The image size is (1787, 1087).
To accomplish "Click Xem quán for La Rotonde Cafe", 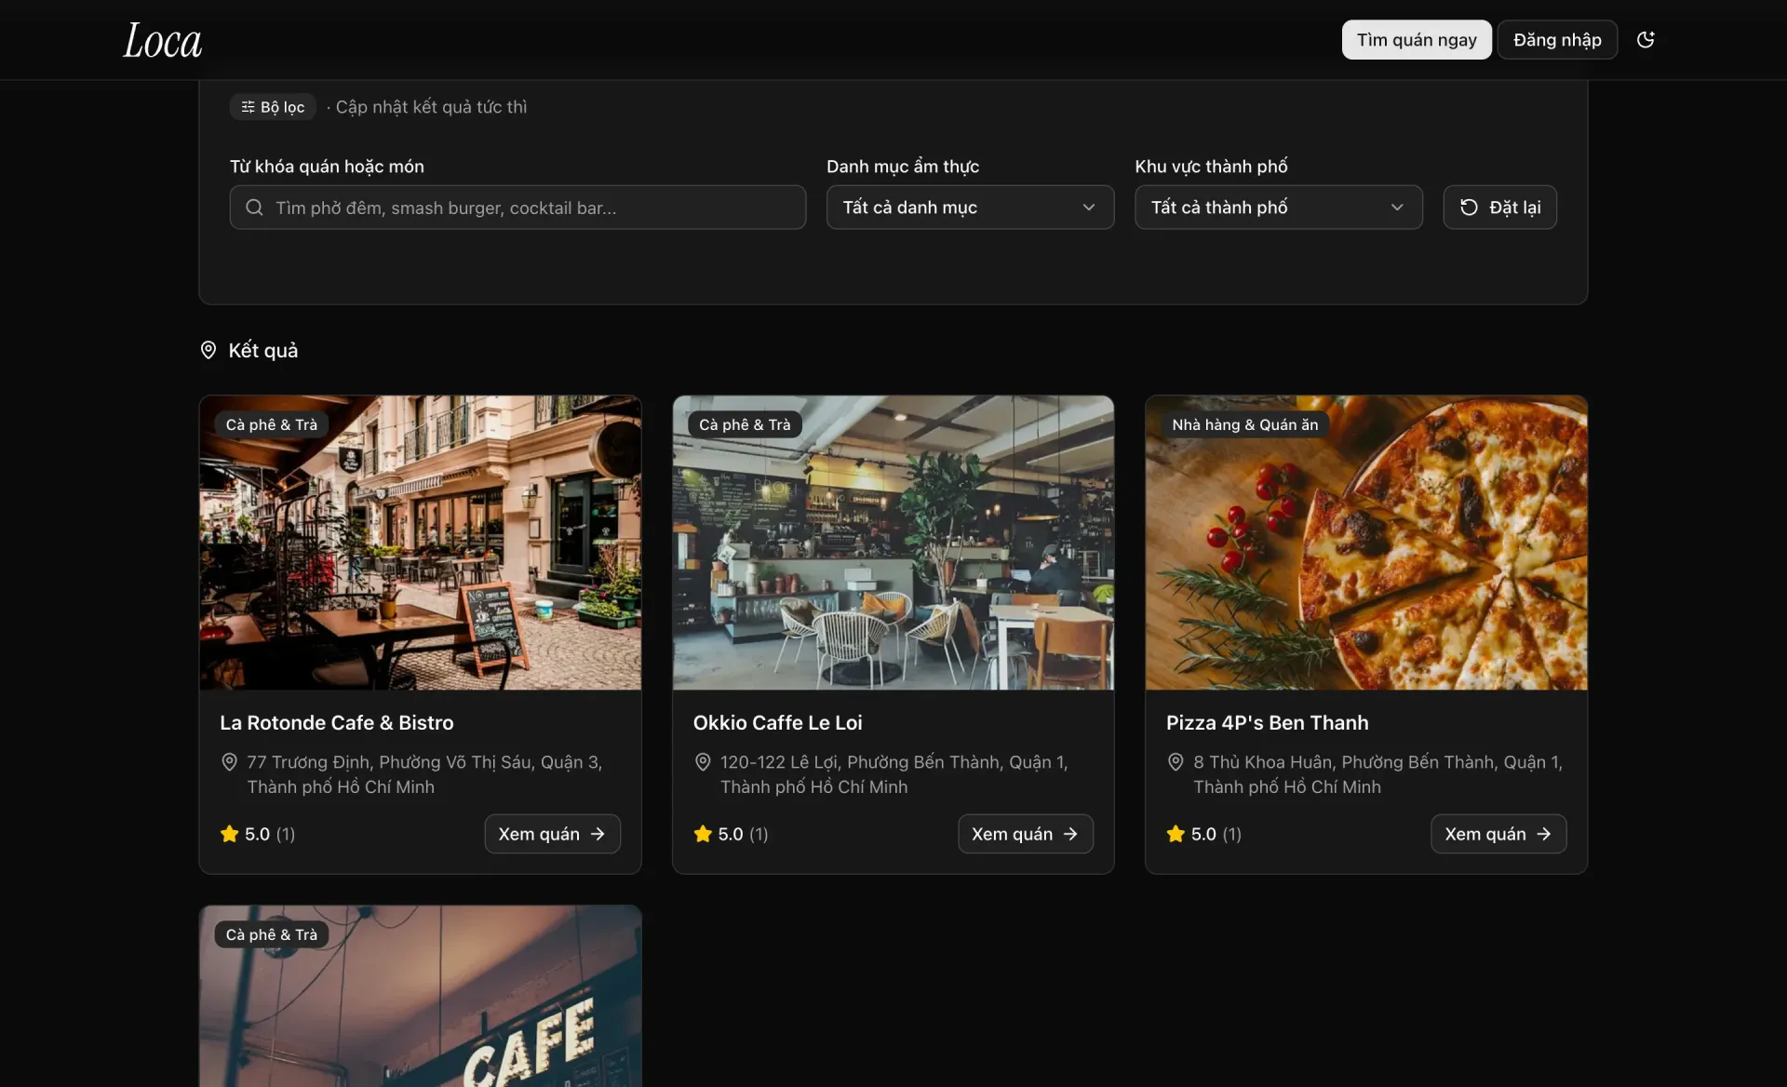I will click(x=552, y=834).
